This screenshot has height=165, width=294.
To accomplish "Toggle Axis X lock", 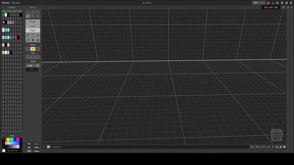I will (x=28, y=57).
